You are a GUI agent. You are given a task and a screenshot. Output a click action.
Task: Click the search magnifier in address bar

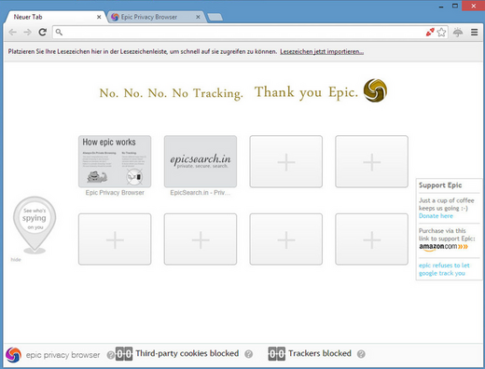tap(59, 32)
